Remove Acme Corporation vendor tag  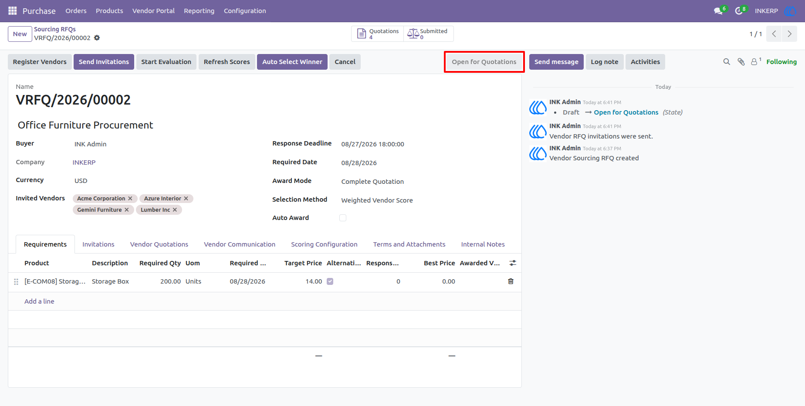130,199
